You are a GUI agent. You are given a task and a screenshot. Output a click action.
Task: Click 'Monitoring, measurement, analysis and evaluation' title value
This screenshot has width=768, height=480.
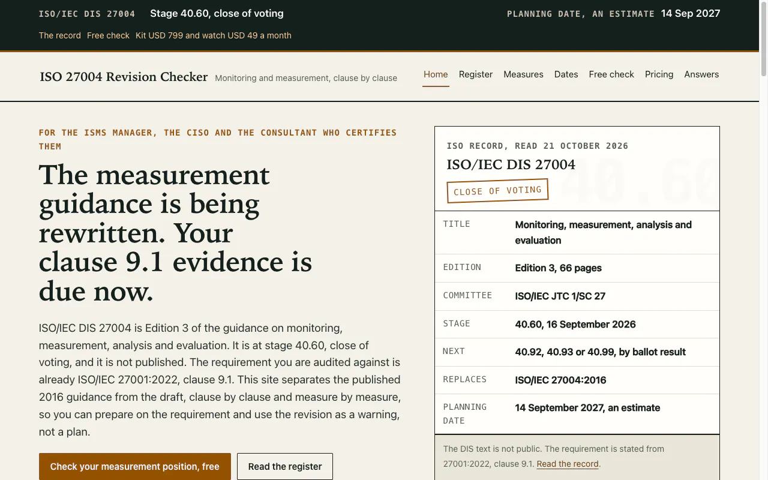603,232
